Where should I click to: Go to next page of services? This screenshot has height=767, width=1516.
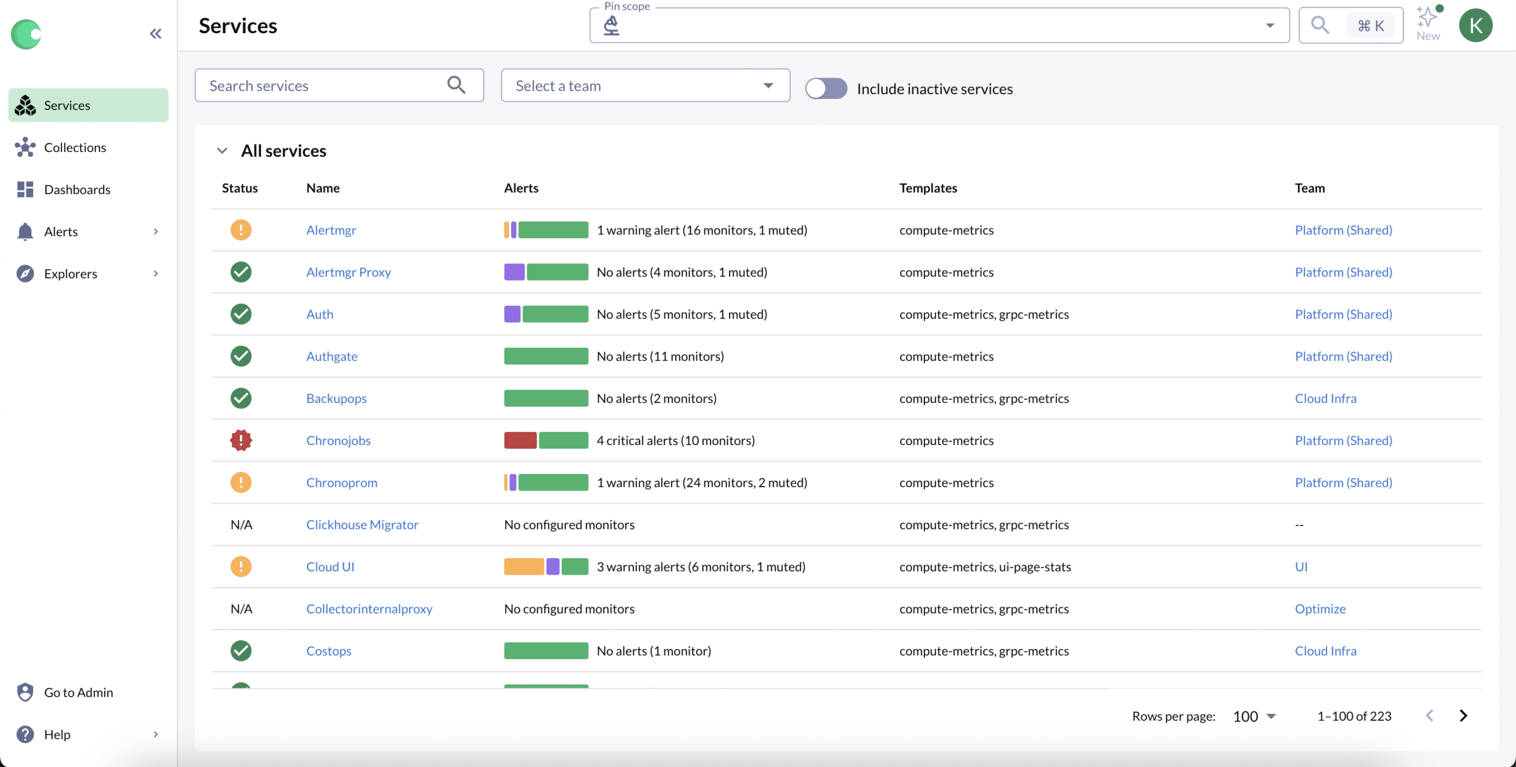tap(1463, 716)
